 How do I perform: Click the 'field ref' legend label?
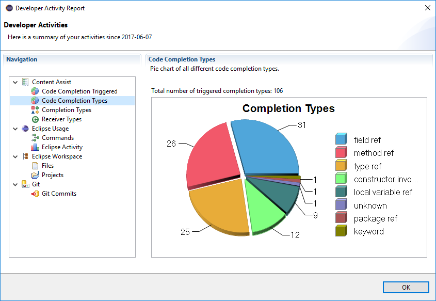tap(367, 140)
